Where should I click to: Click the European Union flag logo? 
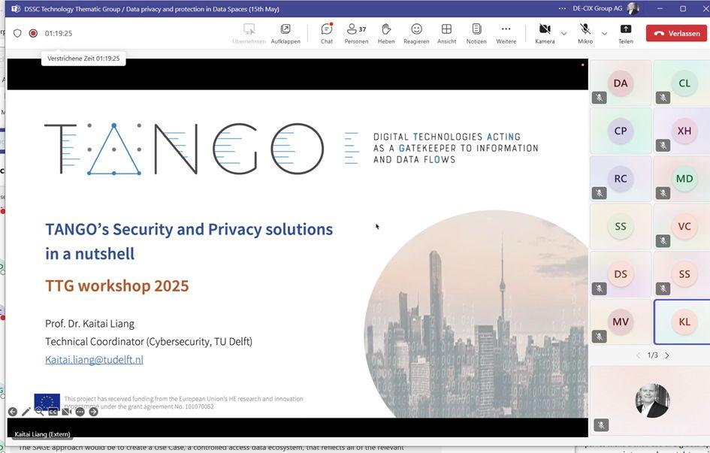point(47,401)
